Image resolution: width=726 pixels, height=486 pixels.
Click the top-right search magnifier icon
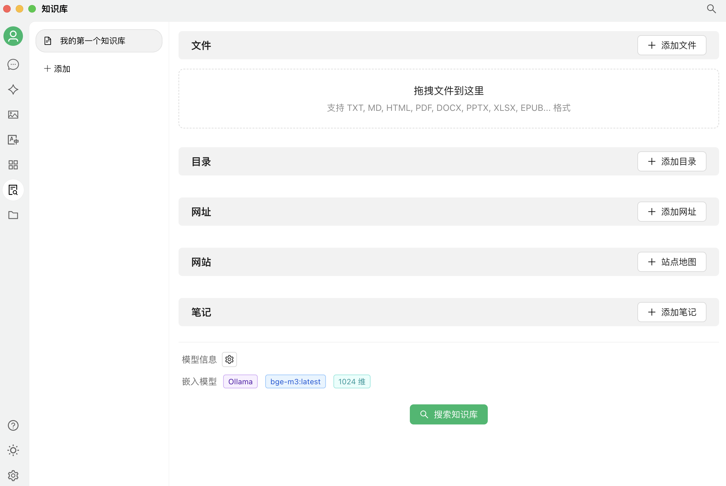[712, 9]
